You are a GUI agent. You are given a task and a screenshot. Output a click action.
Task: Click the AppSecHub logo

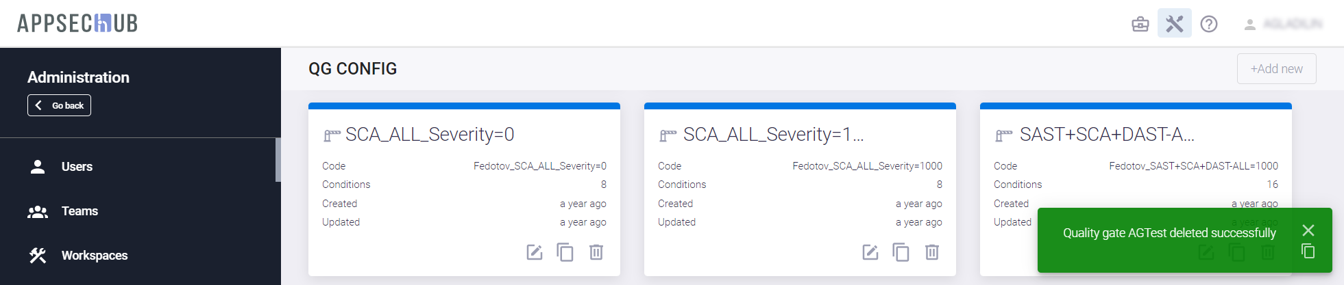coord(77,24)
